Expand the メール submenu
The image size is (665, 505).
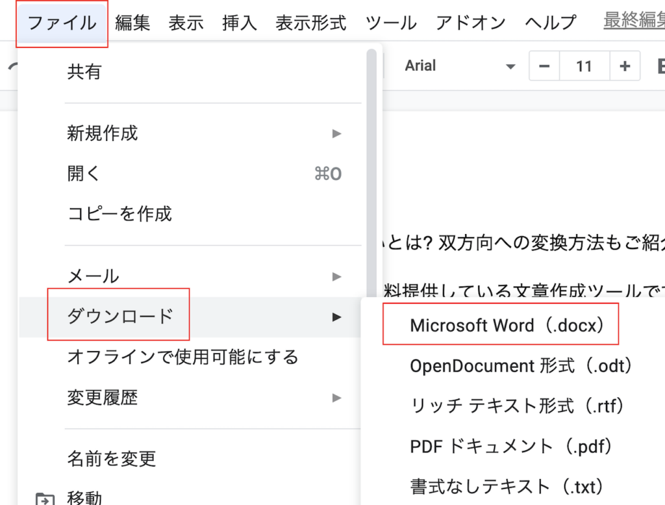(190, 276)
